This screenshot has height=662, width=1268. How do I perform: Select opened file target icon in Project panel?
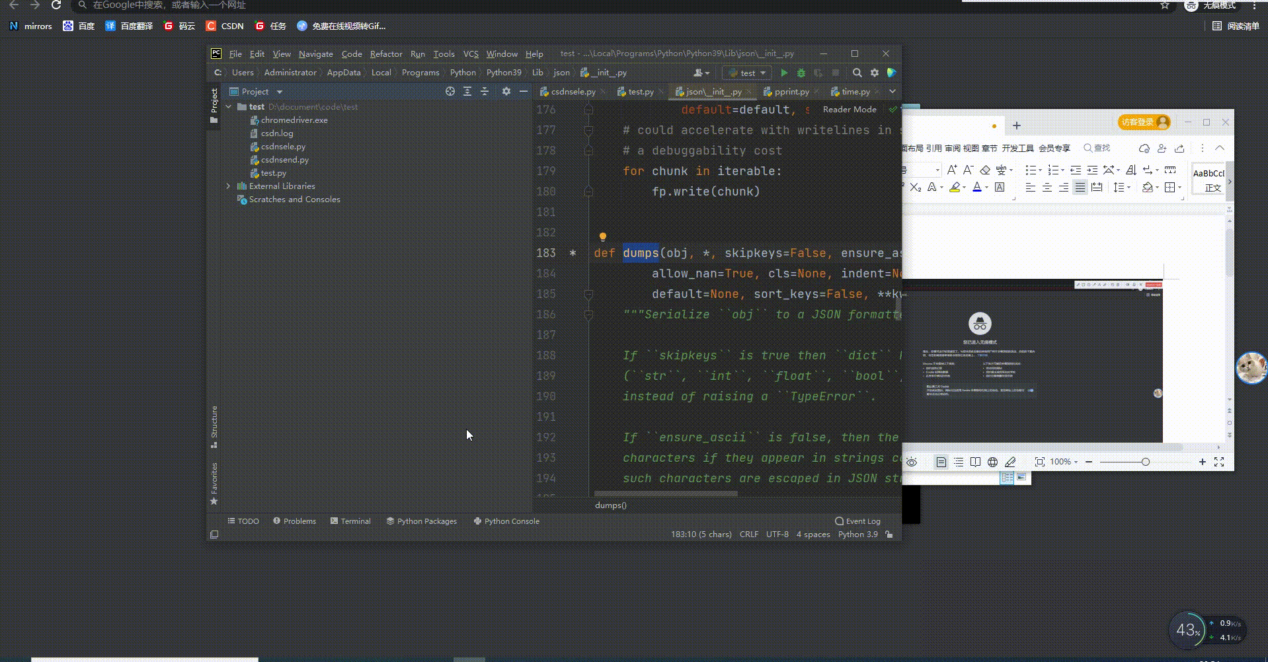tap(450, 91)
